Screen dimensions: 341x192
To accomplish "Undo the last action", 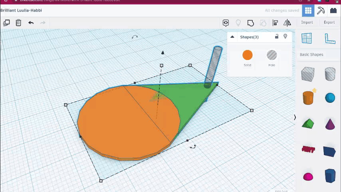I will pyautogui.click(x=31, y=23).
